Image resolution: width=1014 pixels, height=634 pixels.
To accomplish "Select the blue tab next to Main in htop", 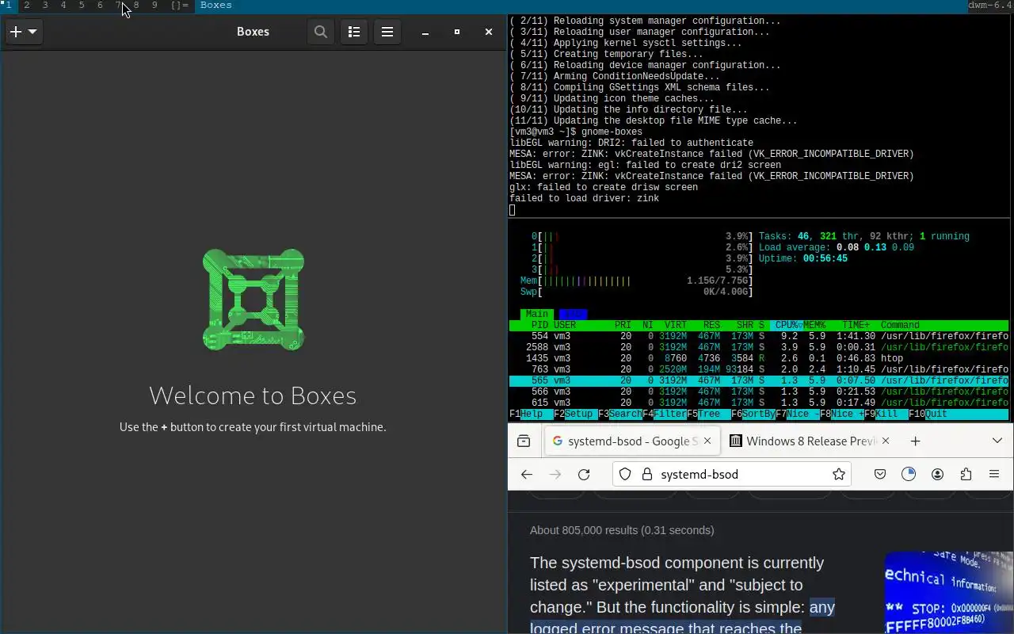I will point(573,314).
